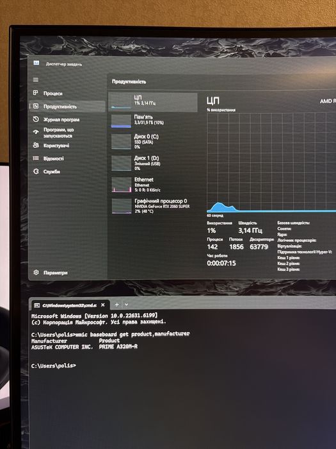The height and width of the screenshot is (449, 336).
Task: Select the Ethernet graph thumbnail
Action: (x=122, y=185)
